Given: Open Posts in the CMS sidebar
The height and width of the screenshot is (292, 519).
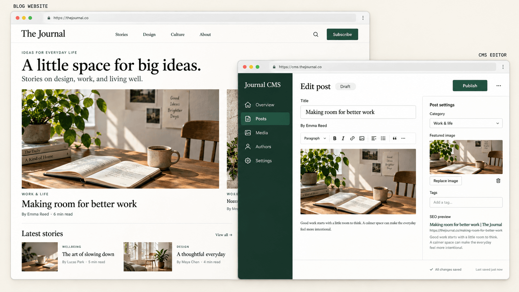Looking at the screenshot, I should pyautogui.click(x=265, y=119).
